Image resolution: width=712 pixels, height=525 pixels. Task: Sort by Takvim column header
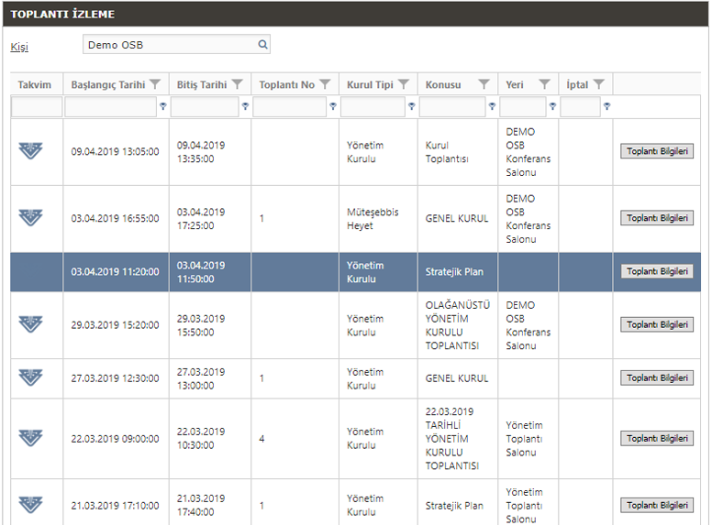(34, 84)
